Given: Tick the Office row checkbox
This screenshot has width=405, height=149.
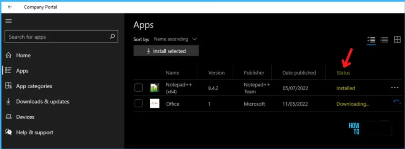Looking at the screenshot, I should 138,103.
